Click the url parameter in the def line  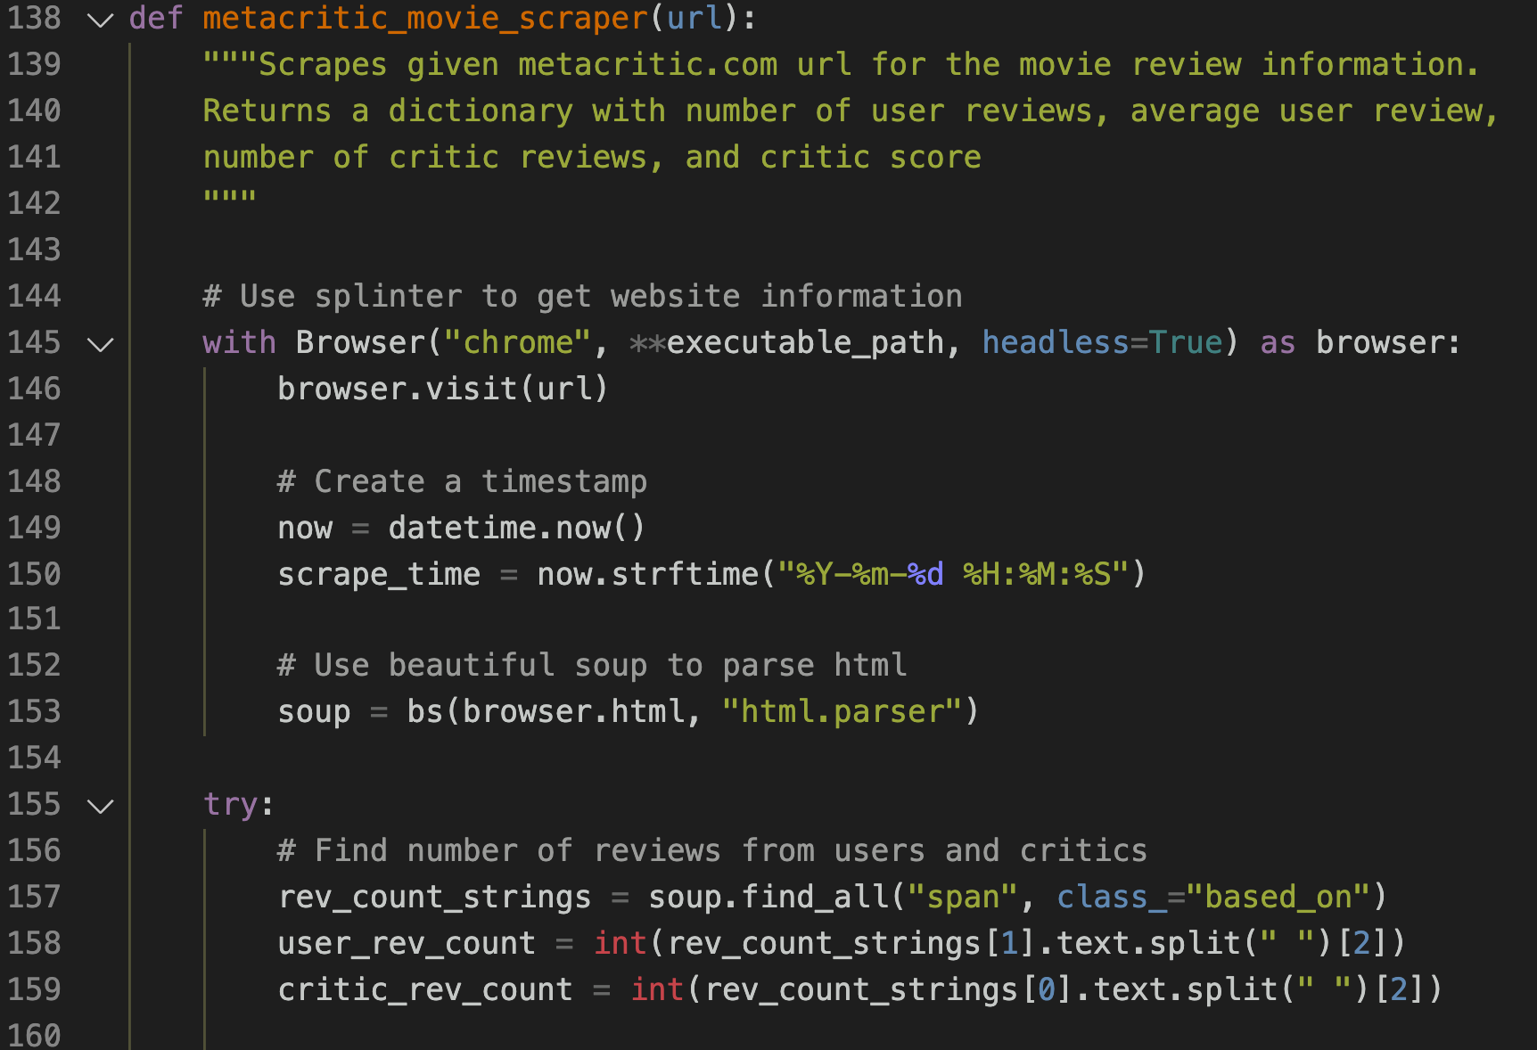tap(695, 19)
